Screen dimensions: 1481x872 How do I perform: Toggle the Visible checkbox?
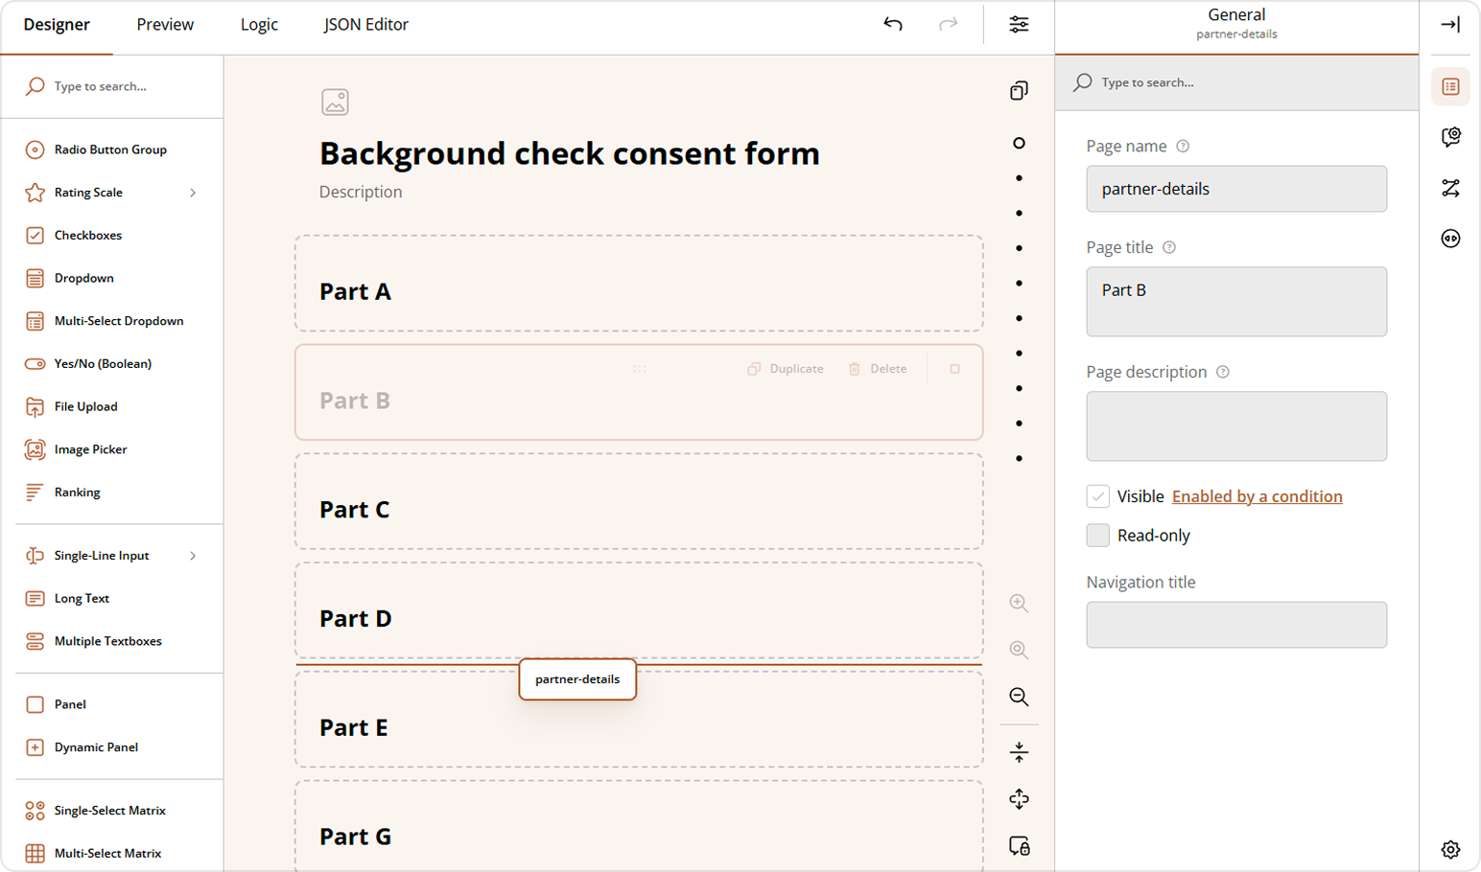click(x=1098, y=496)
